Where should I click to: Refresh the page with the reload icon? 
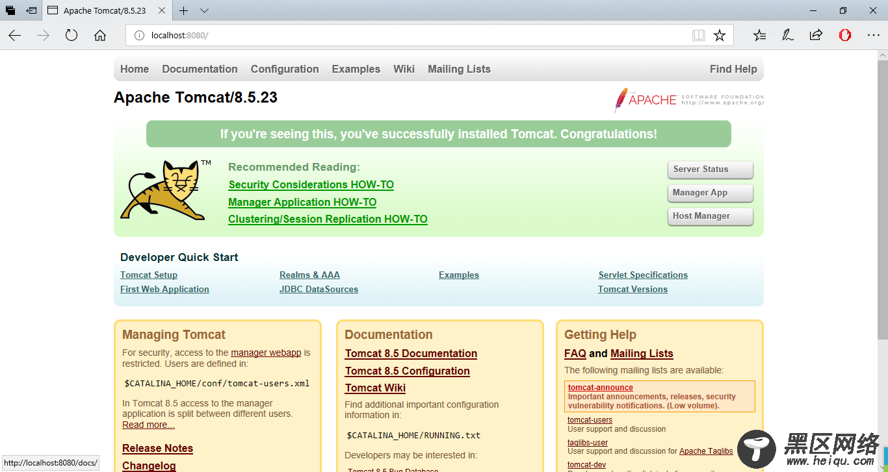[72, 36]
